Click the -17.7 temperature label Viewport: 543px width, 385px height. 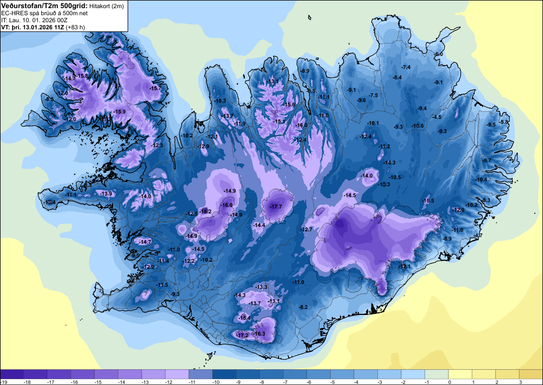click(276, 207)
